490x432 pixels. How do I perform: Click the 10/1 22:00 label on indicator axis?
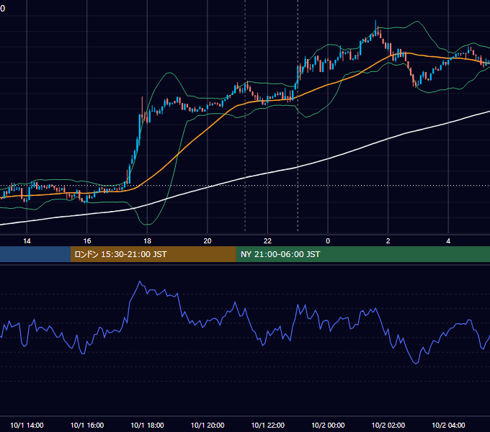click(x=268, y=425)
